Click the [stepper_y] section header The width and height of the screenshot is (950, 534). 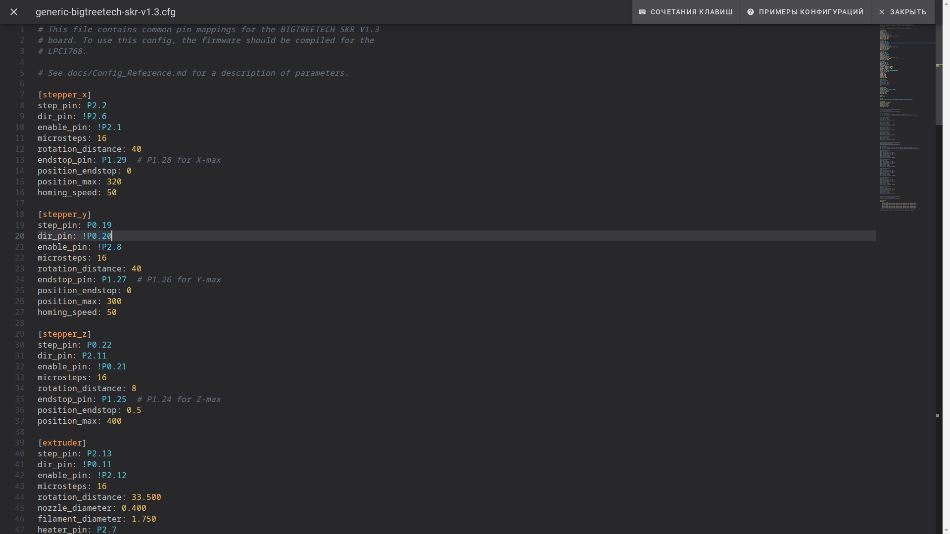pyautogui.click(x=64, y=214)
